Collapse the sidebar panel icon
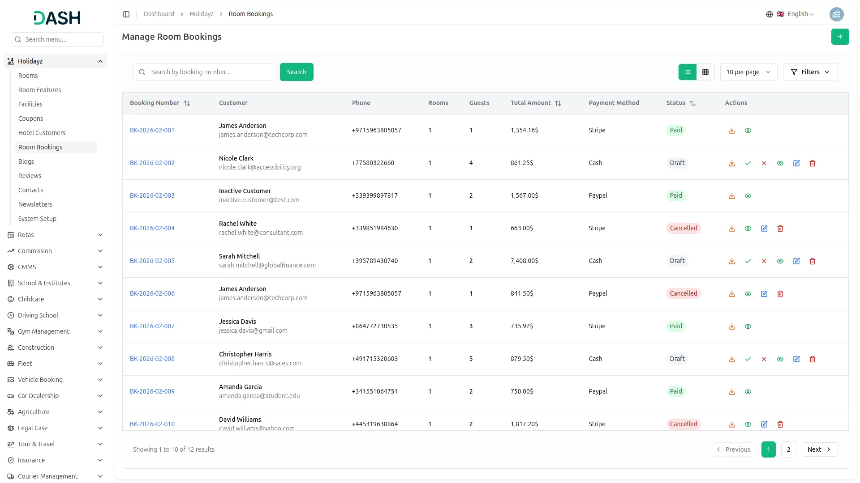860x483 pixels. point(126,14)
